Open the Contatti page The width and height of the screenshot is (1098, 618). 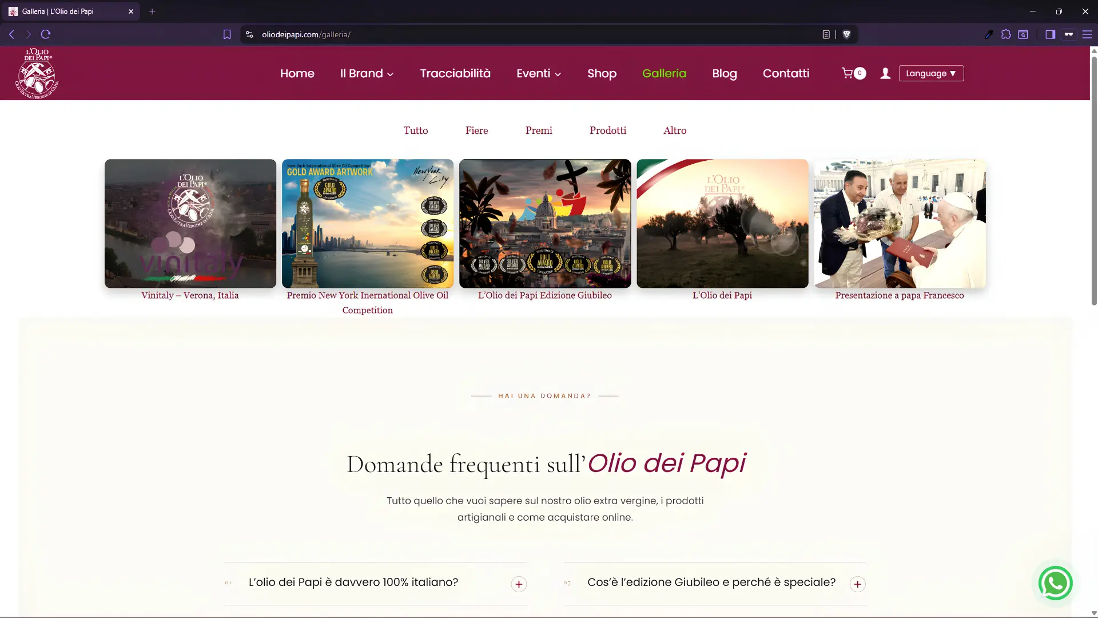pyautogui.click(x=786, y=73)
